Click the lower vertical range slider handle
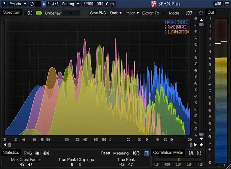This screenshot has height=169, width=231. pyautogui.click(x=201, y=135)
